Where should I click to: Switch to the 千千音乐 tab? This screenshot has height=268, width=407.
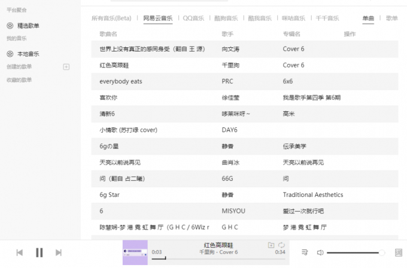(327, 18)
